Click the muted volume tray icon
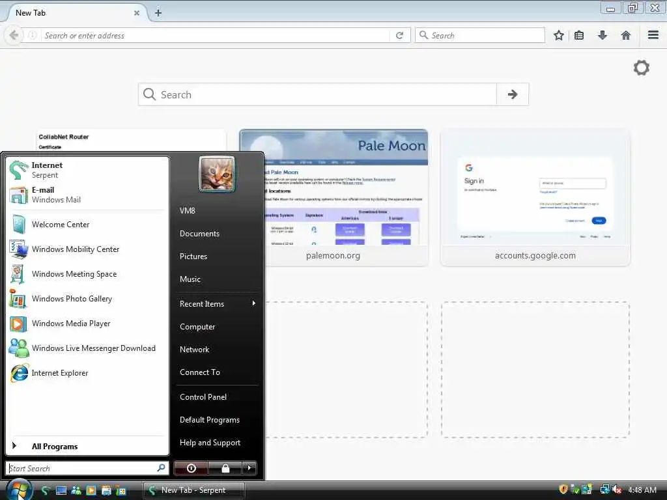The height and width of the screenshot is (500, 667). [617, 490]
